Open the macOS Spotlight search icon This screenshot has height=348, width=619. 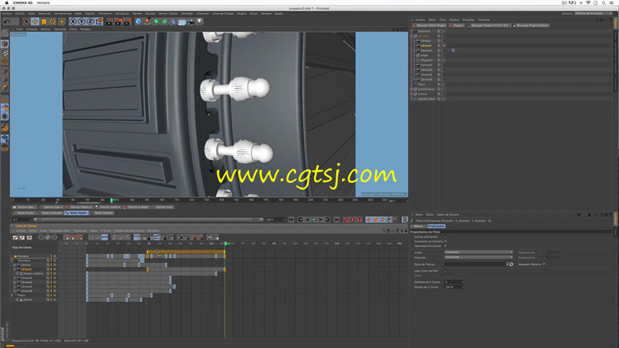(604, 3)
